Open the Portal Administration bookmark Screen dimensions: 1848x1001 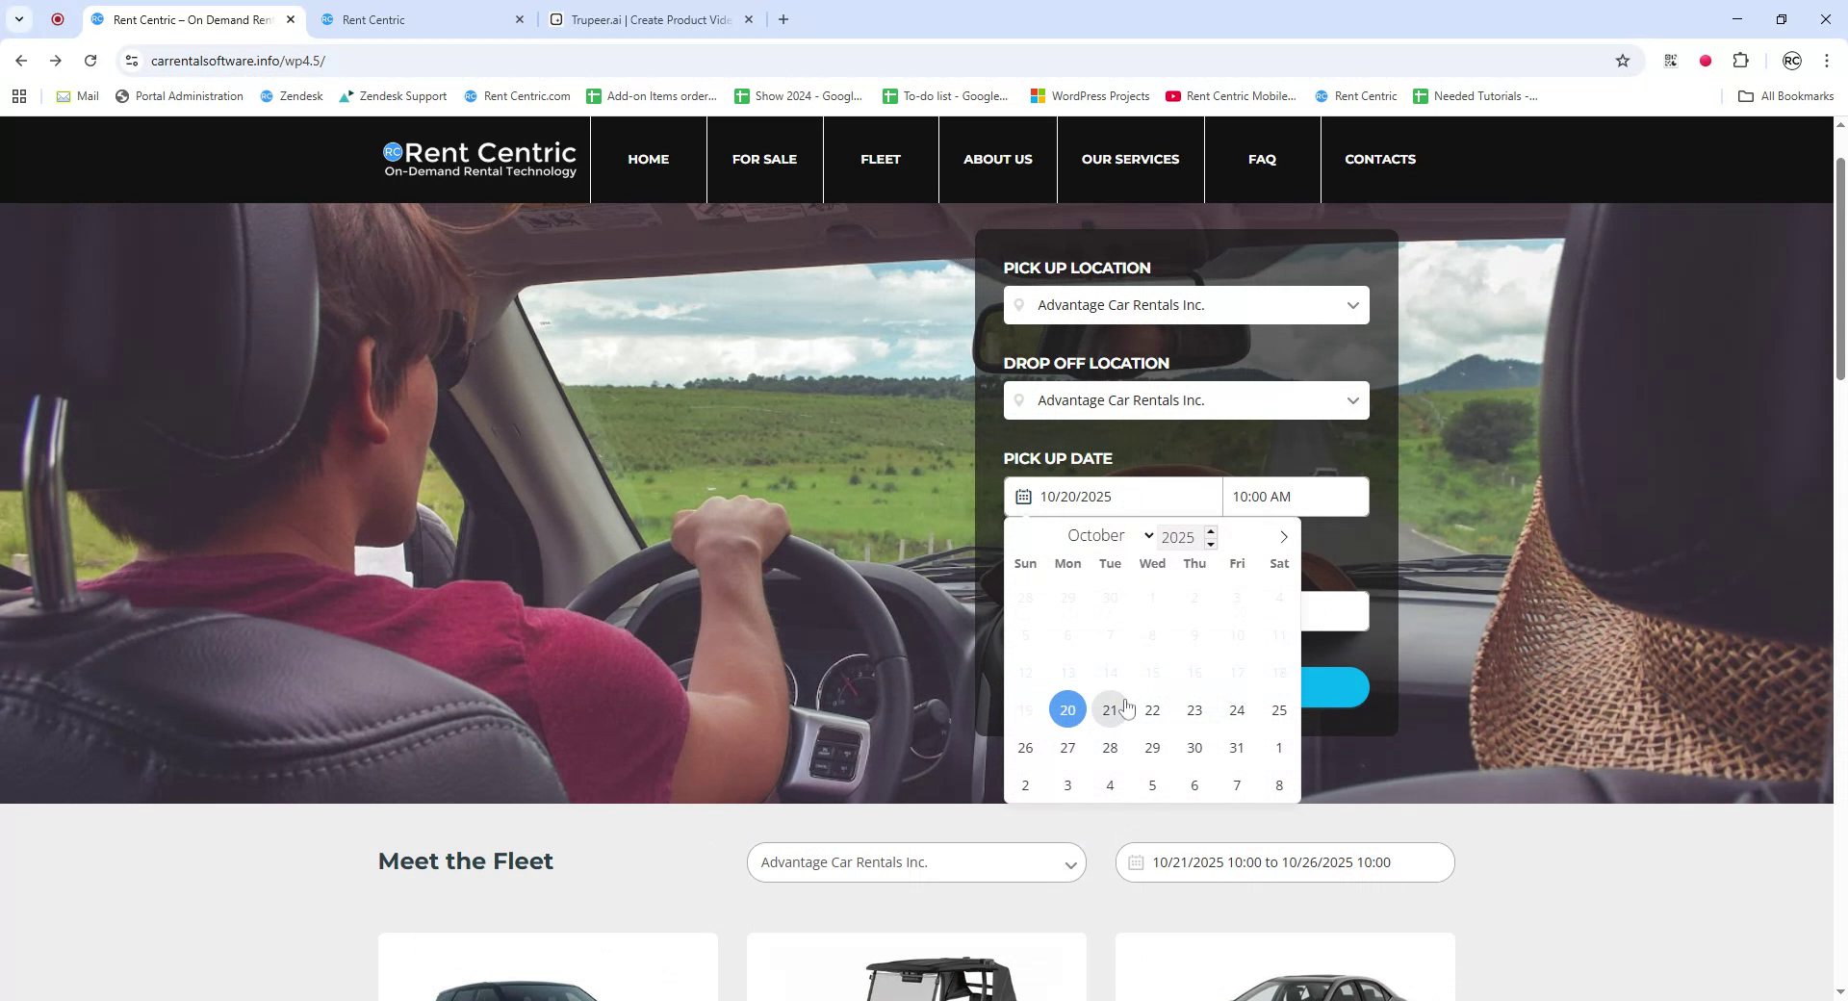tap(179, 95)
